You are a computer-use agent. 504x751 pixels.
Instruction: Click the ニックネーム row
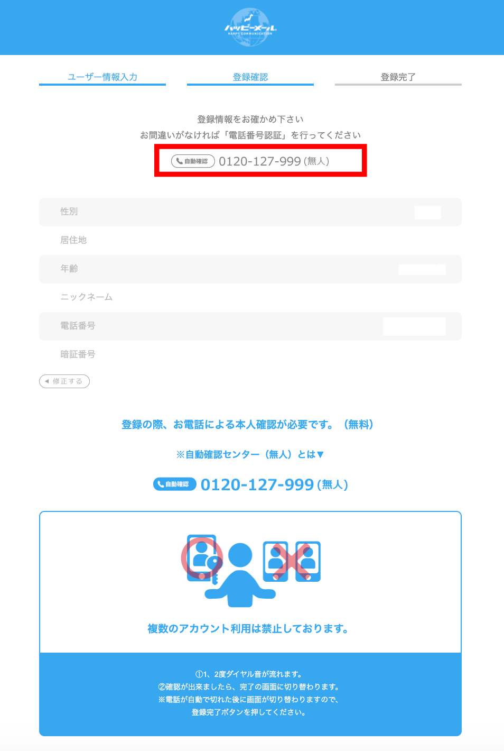(250, 298)
